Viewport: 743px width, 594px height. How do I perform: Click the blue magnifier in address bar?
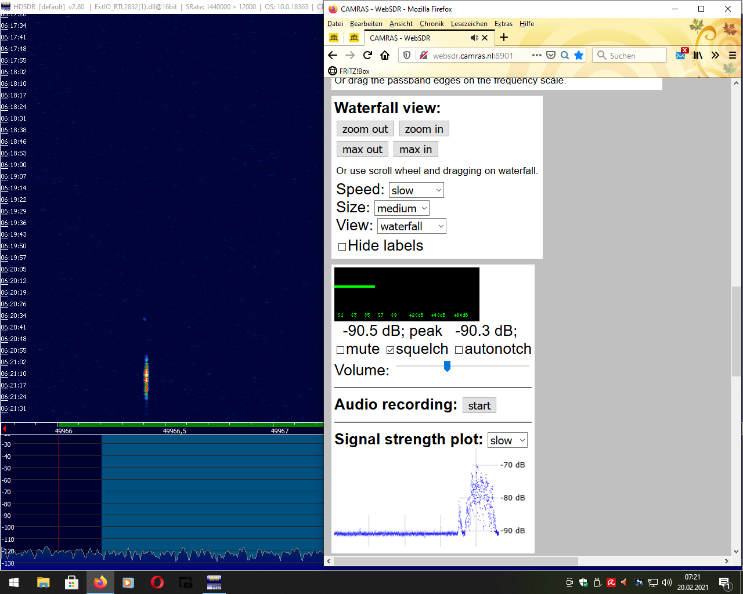click(x=565, y=55)
